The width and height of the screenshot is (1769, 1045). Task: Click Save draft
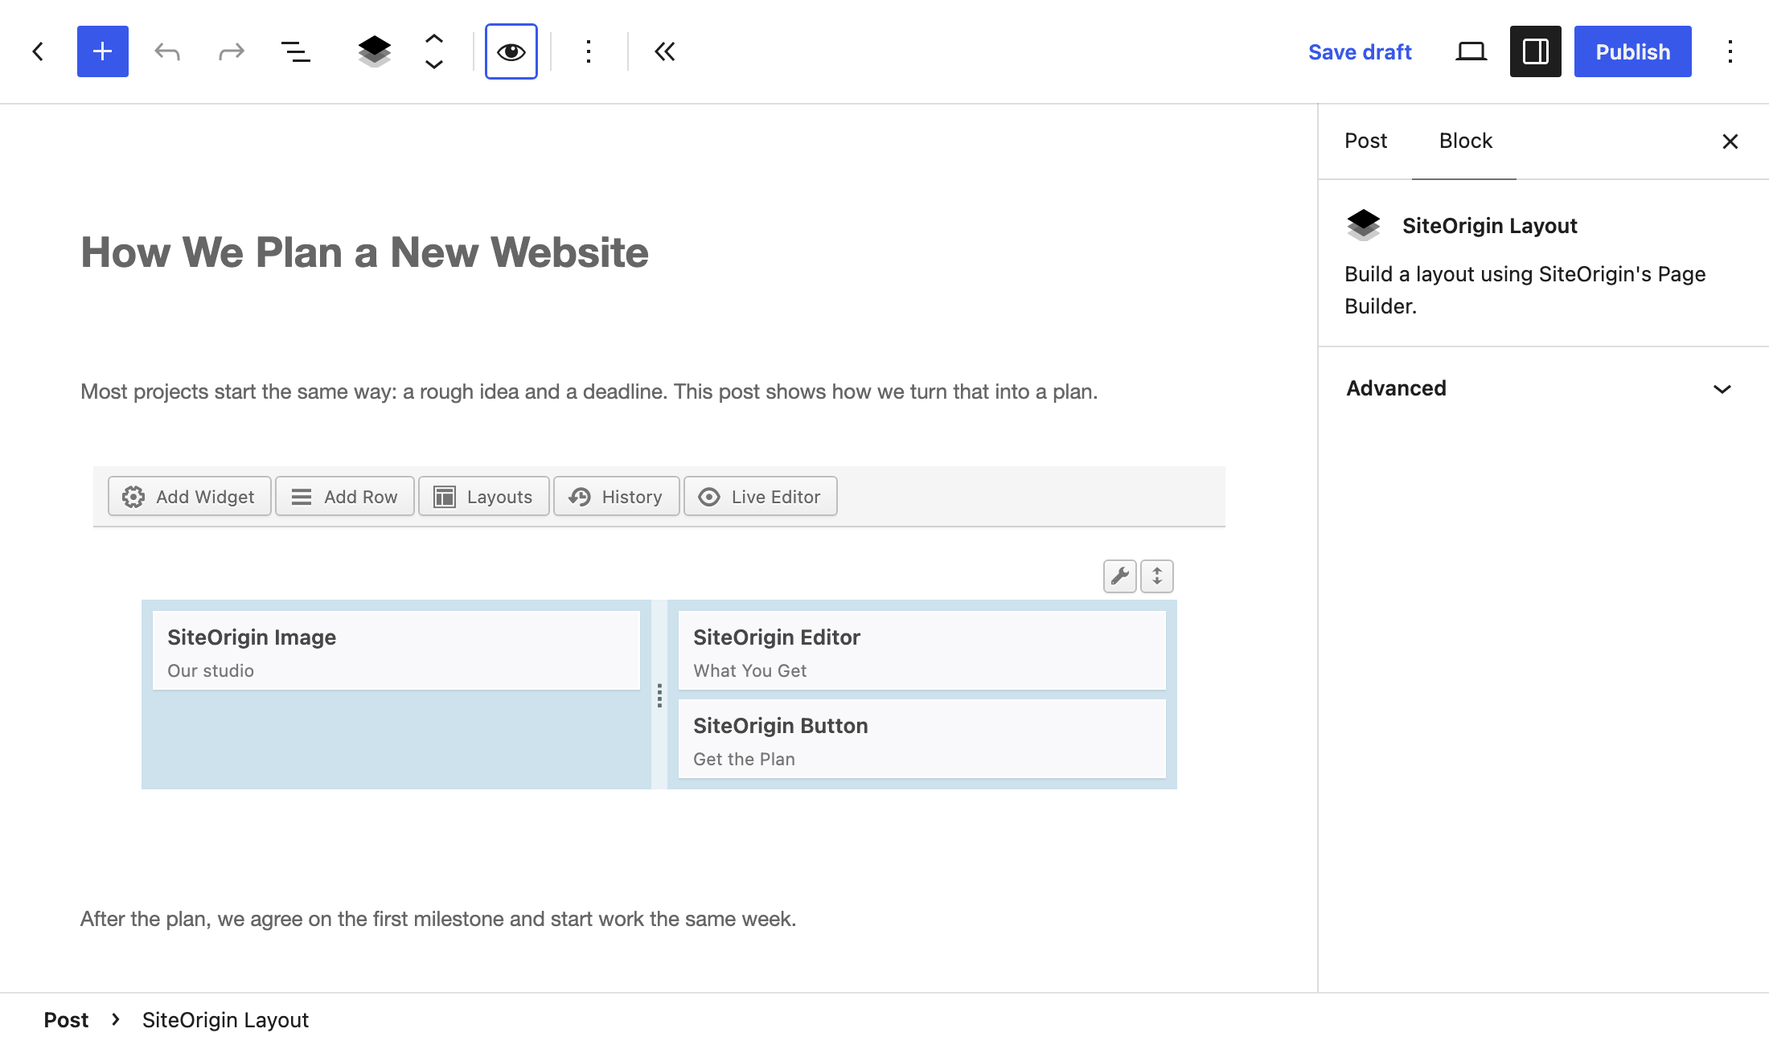[1360, 51]
